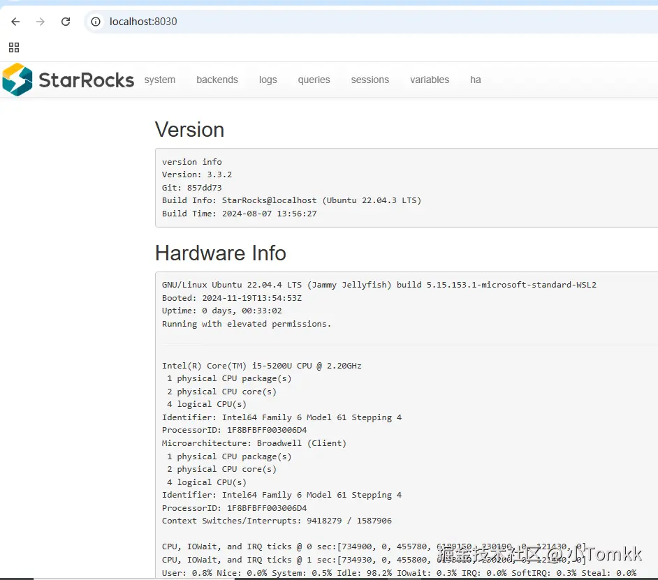Click the 'Version: 3.3.2' line
Image resolution: width=658 pixels, height=580 pixels.
coord(197,174)
